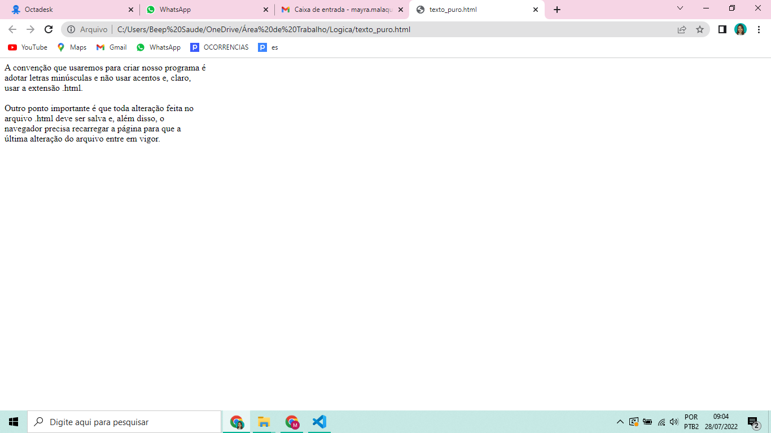Show hidden system tray icons

click(x=620, y=422)
